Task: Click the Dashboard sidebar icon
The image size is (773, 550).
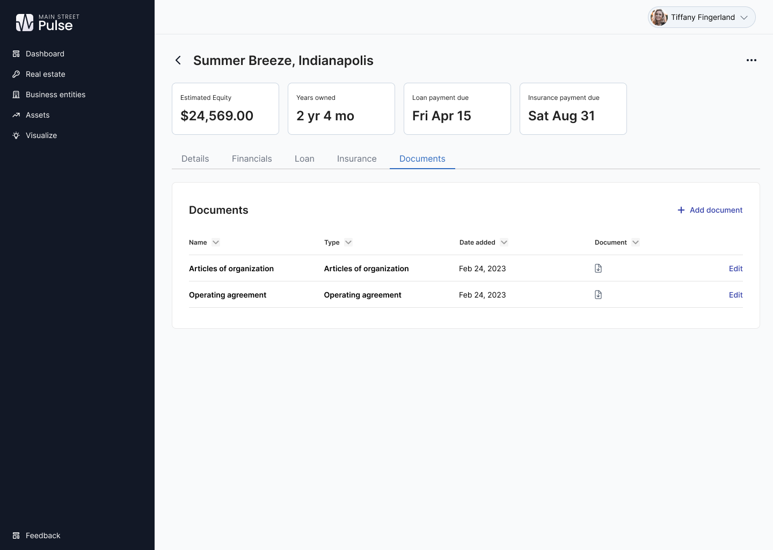Action: [16, 54]
